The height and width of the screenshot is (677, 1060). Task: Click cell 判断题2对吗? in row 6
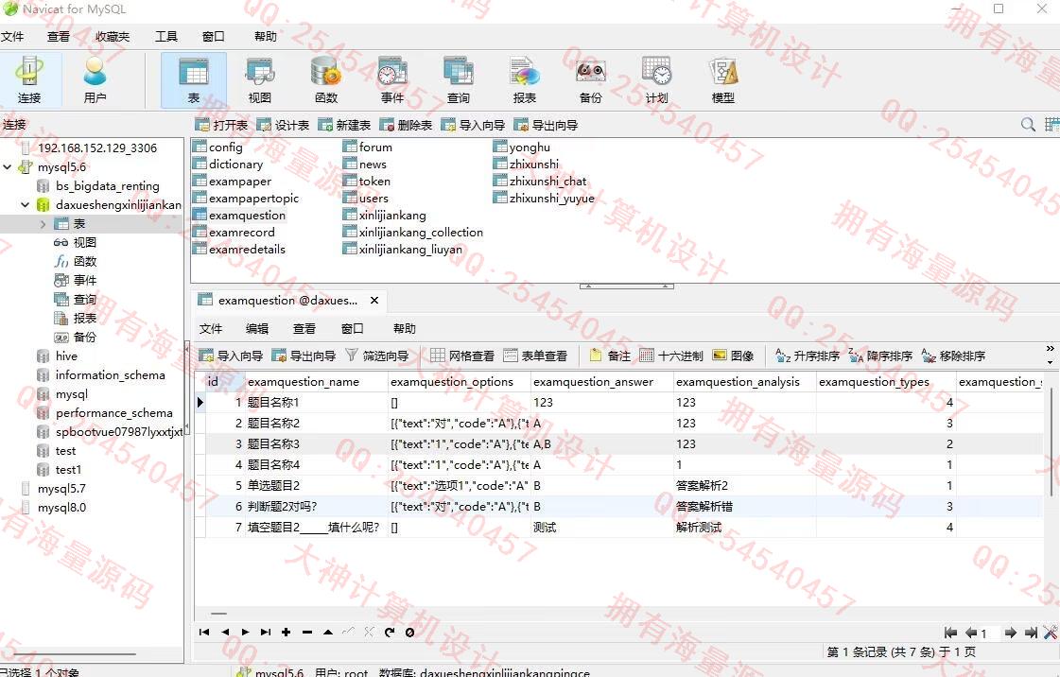point(317,507)
